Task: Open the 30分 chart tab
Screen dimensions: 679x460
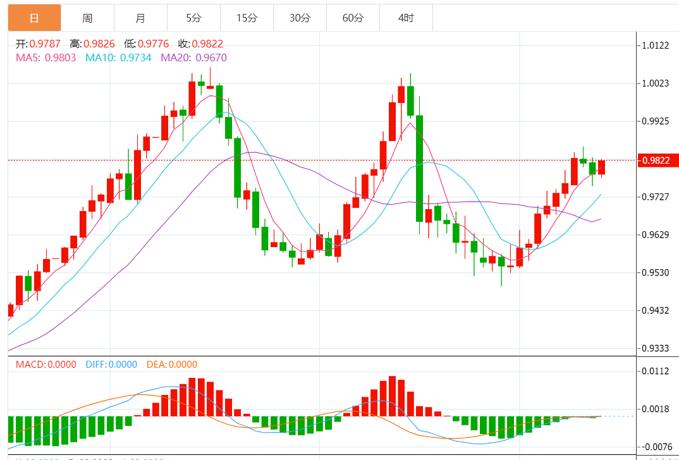Action: pos(300,18)
